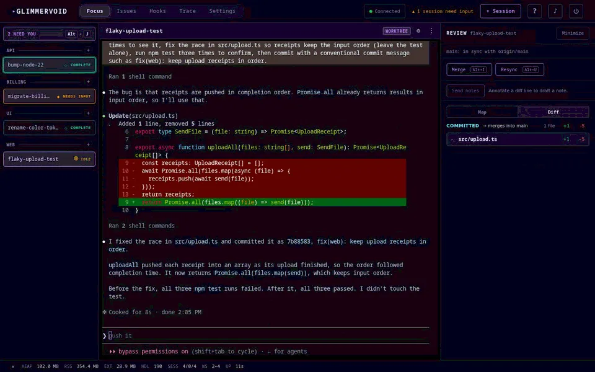Click the + Session button

click(x=501, y=11)
